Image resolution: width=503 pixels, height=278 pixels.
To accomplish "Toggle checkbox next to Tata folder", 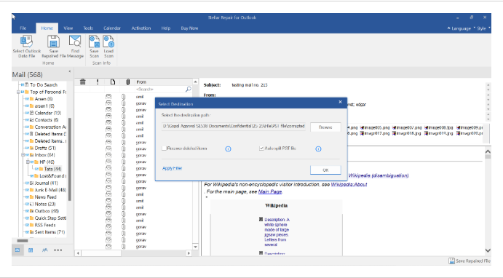I will [37, 169].
